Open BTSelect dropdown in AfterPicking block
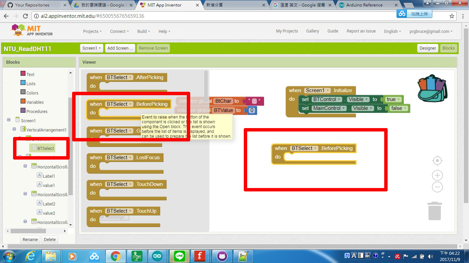The image size is (469, 263). click(x=119, y=77)
